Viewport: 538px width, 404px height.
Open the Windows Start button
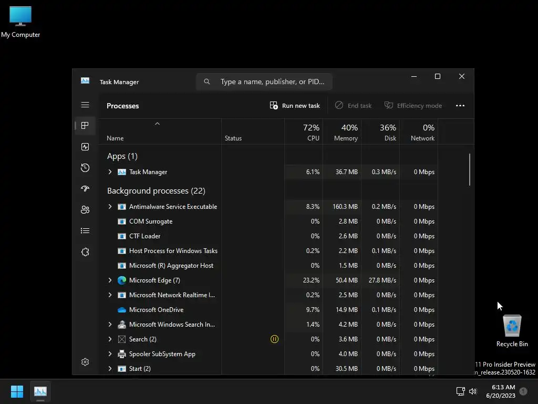(17, 391)
